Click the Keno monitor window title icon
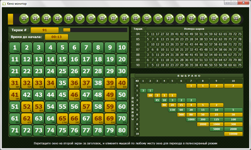 tap(4, 4)
